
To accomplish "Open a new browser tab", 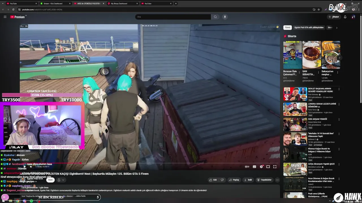I will click(176, 4).
